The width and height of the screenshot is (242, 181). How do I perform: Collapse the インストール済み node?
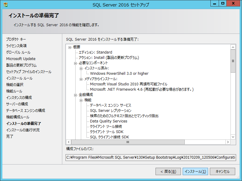coord(81,68)
